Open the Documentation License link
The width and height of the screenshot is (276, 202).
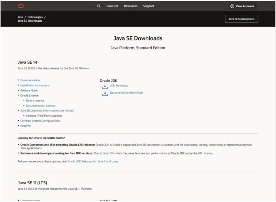pyautogui.click(x=41, y=105)
